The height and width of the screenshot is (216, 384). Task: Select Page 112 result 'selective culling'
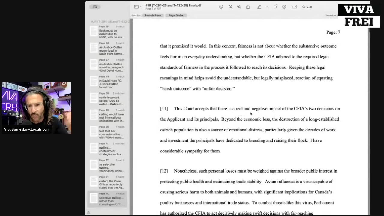pos(107,199)
